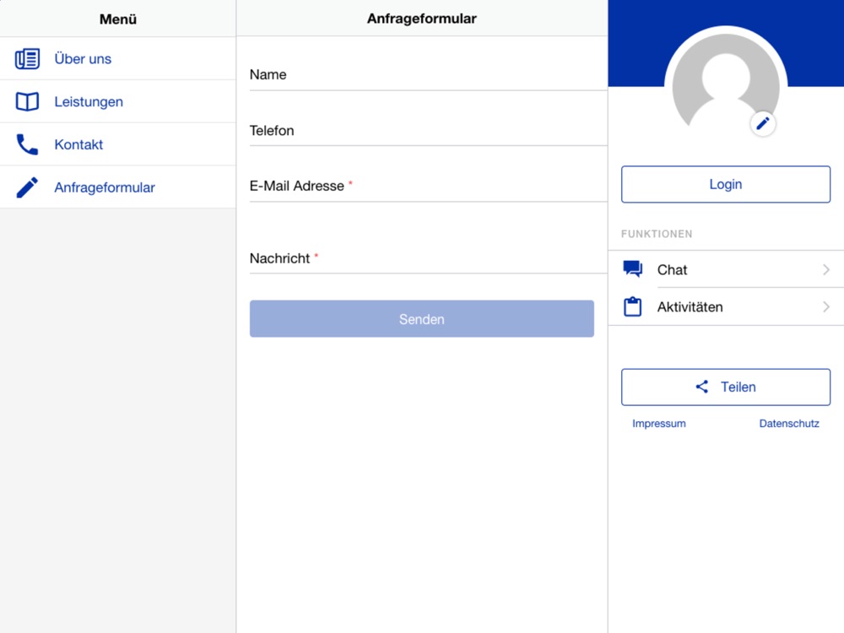844x633 pixels.
Task: Tap the phone icon for Kontakt
Action: pyautogui.click(x=27, y=145)
